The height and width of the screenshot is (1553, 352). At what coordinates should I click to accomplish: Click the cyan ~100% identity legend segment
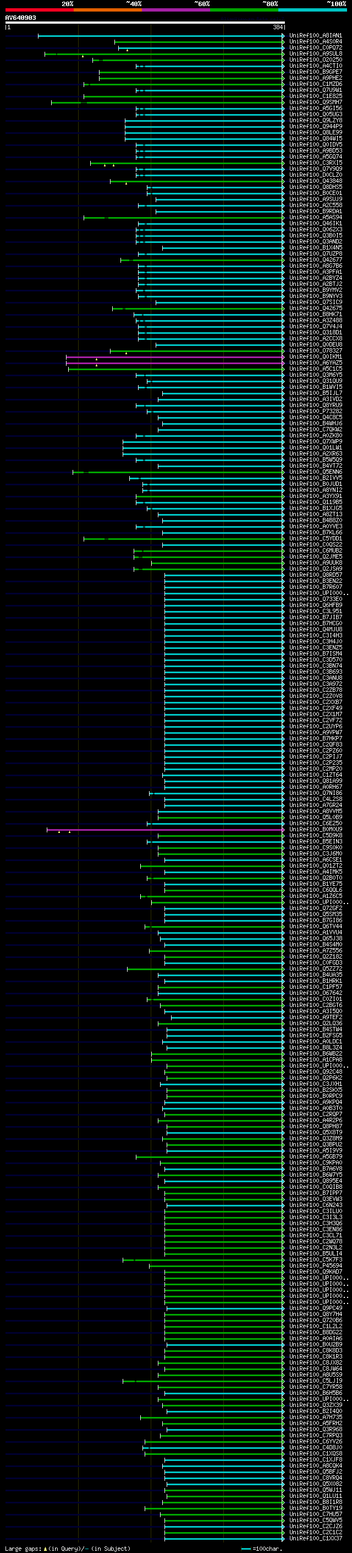coord(312,10)
